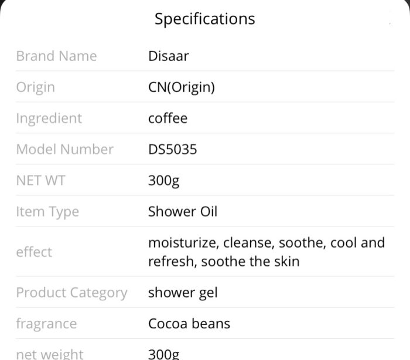Click the shower gel value
The height and width of the screenshot is (360, 410).
coord(183,293)
